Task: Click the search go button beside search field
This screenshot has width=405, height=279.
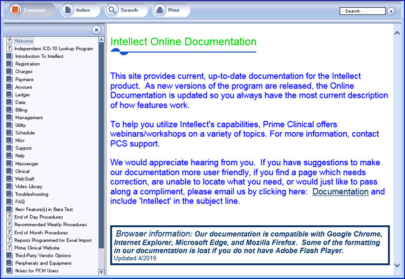Action: click(x=392, y=11)
